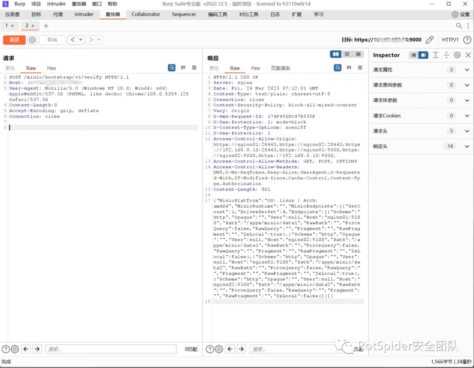474x368 pixels.
Task: Open send options gear next to 发送
Action: (32, 40)
